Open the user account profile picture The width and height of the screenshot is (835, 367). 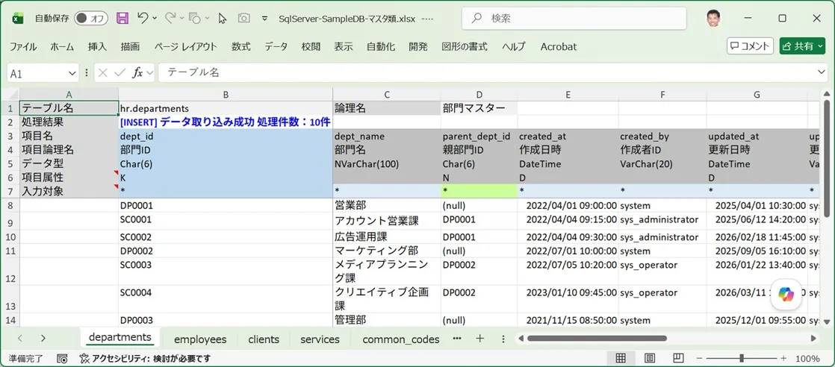coord(714,19)
